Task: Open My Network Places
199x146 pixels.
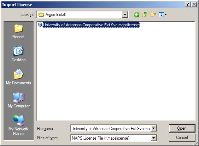Action: click(x=18, y=125)
